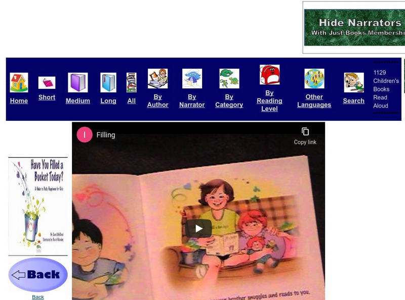
Task: Browse books By Narrator icon
Action: click(192, 79)
